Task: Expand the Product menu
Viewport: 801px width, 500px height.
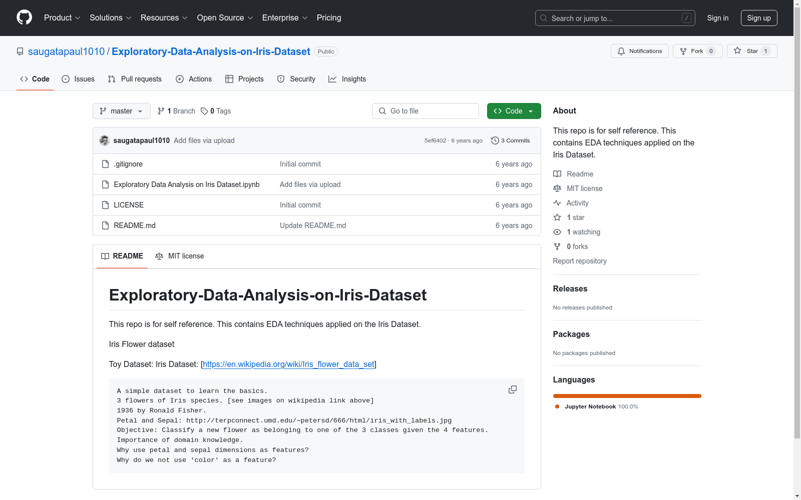Action: (62, 17)
